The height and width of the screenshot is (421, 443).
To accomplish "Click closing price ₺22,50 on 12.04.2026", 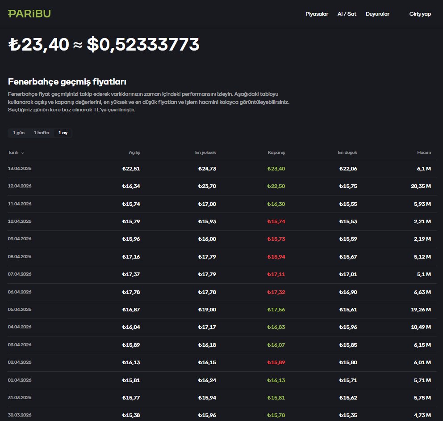I will tap(276, 186).
